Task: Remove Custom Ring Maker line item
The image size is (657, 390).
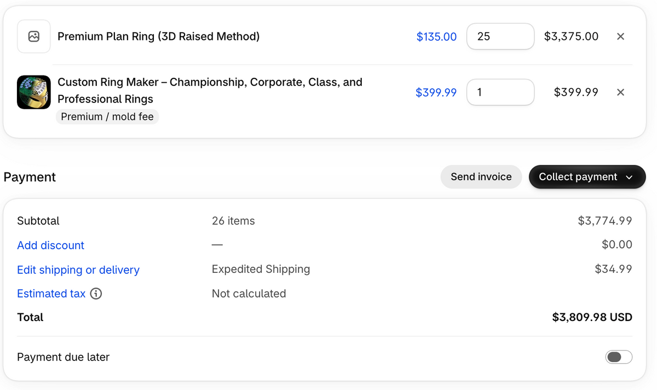Action: [x=620, y=93]
